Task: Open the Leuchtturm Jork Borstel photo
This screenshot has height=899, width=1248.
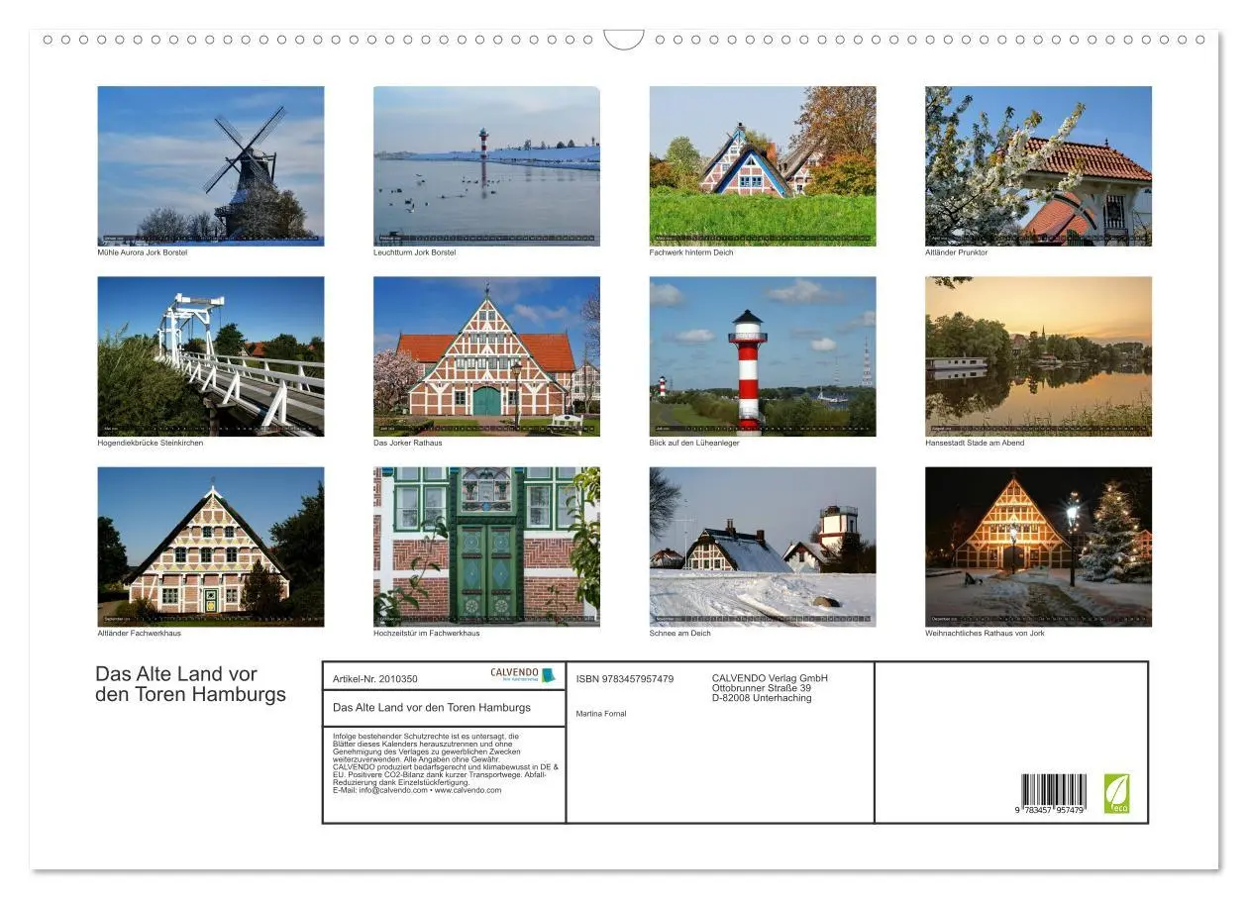Action: click(x=486, y=165)
